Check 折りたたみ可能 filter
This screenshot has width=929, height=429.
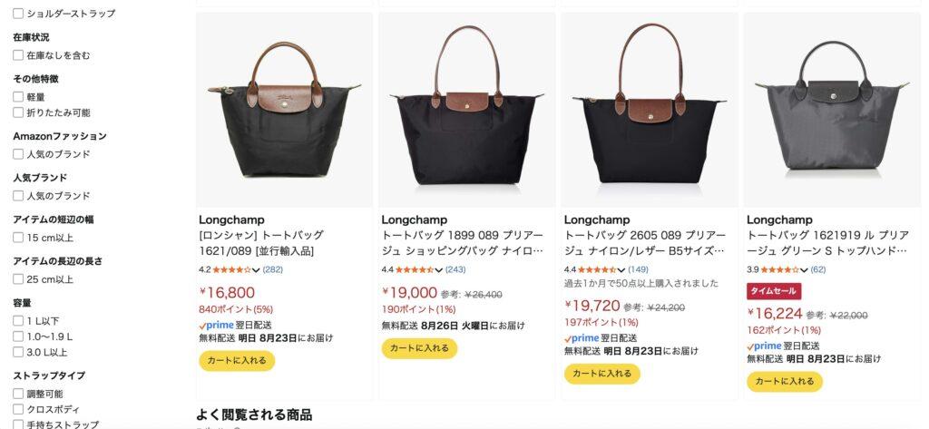[x=18, y=112]
